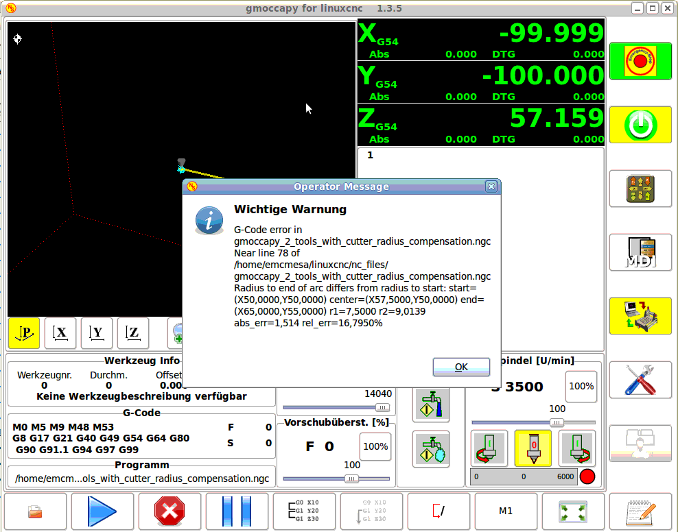Select perspective view P button

pyautogui.click(x=24, y=333)
